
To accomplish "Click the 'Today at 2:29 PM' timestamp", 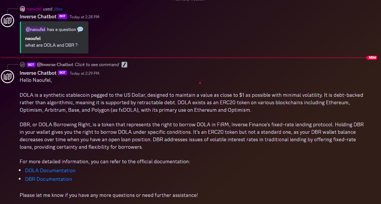I will (84, 73).
